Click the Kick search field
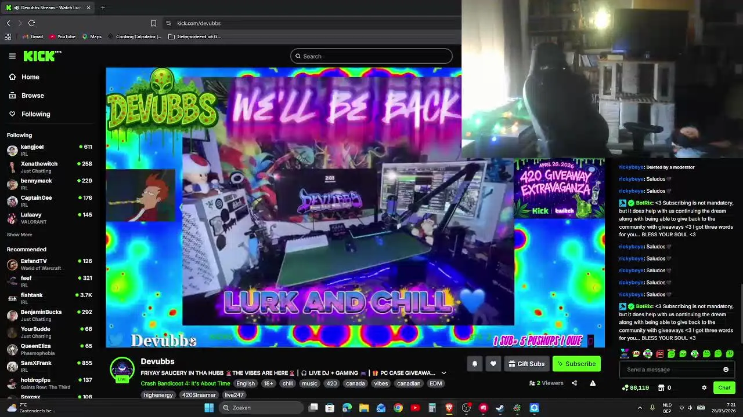This screenshot has width=743, height=417. [x=371, y=56]
